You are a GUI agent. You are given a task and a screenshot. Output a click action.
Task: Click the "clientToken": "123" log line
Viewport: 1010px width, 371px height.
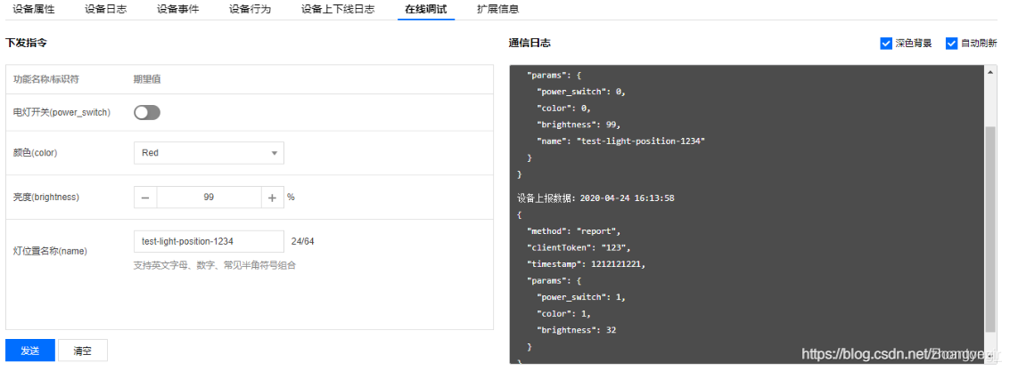579,247
